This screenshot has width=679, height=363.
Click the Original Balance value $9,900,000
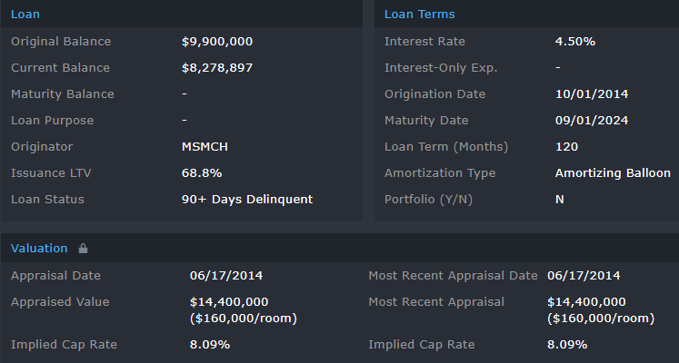[217, 42]
